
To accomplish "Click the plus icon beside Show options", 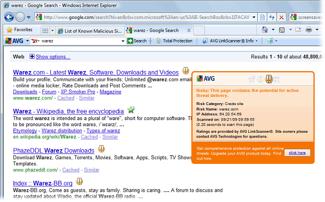I will 32,57.
